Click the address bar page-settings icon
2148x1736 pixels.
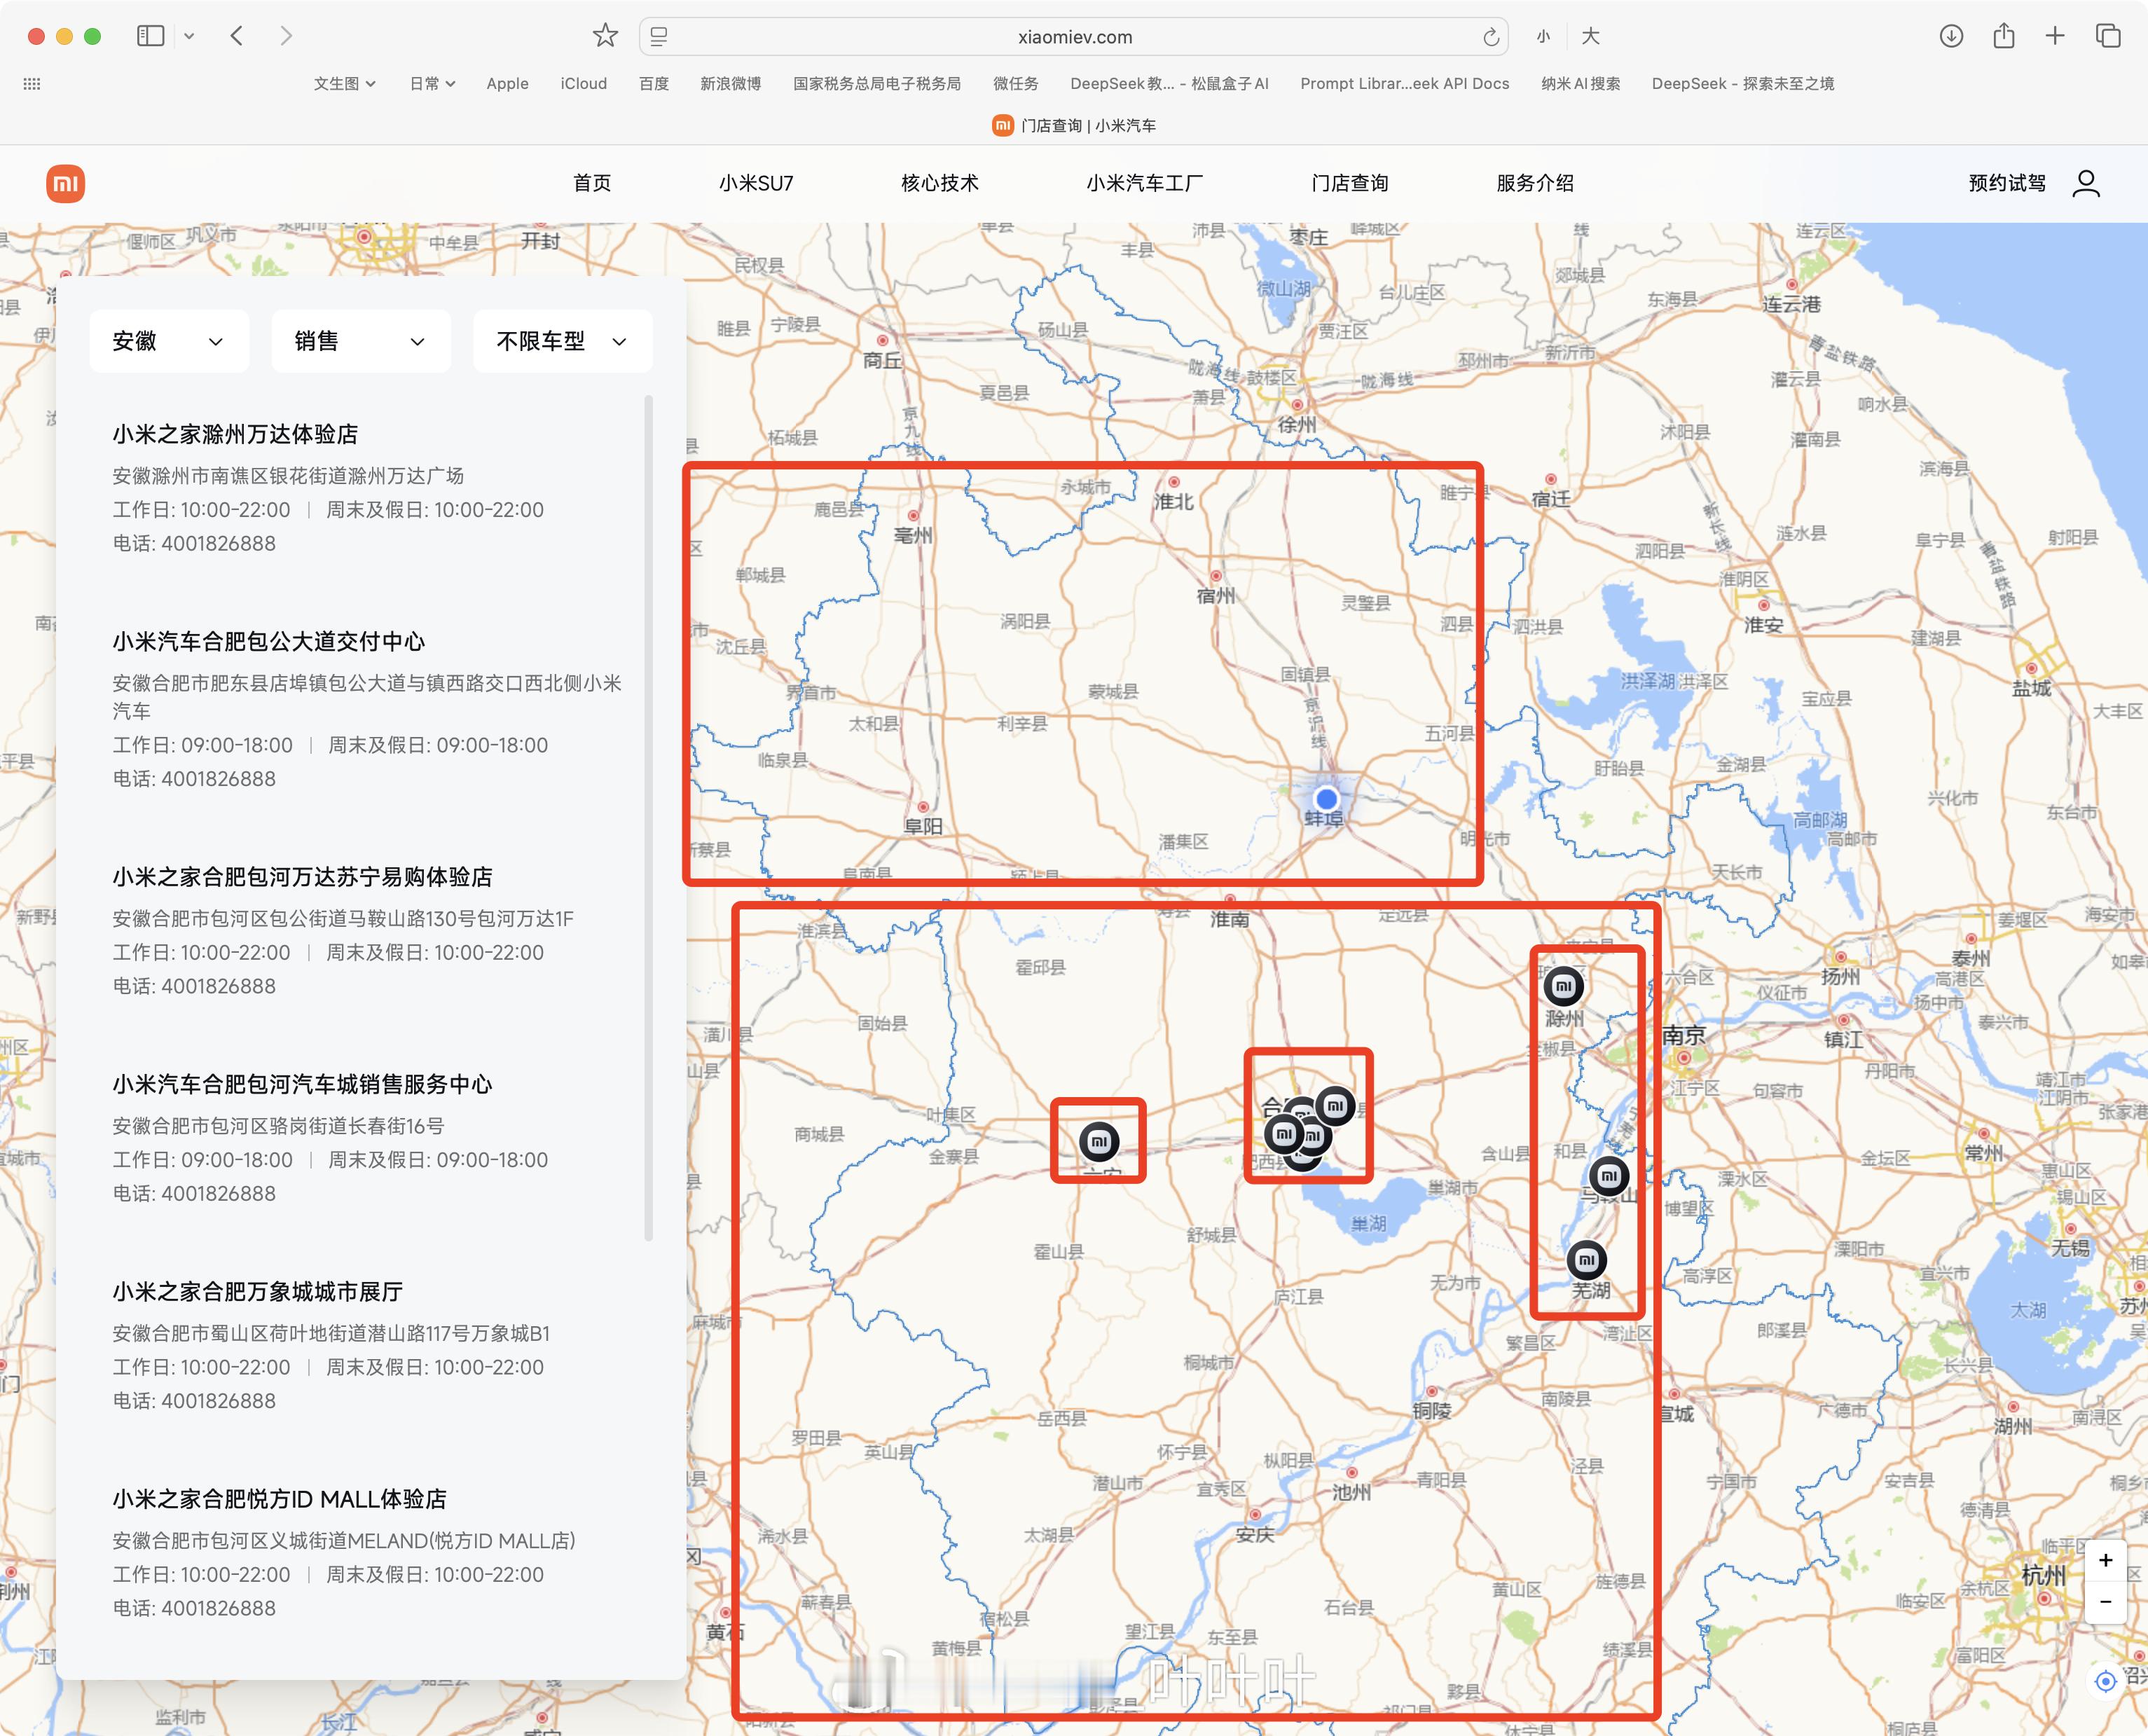click(659, 37)
